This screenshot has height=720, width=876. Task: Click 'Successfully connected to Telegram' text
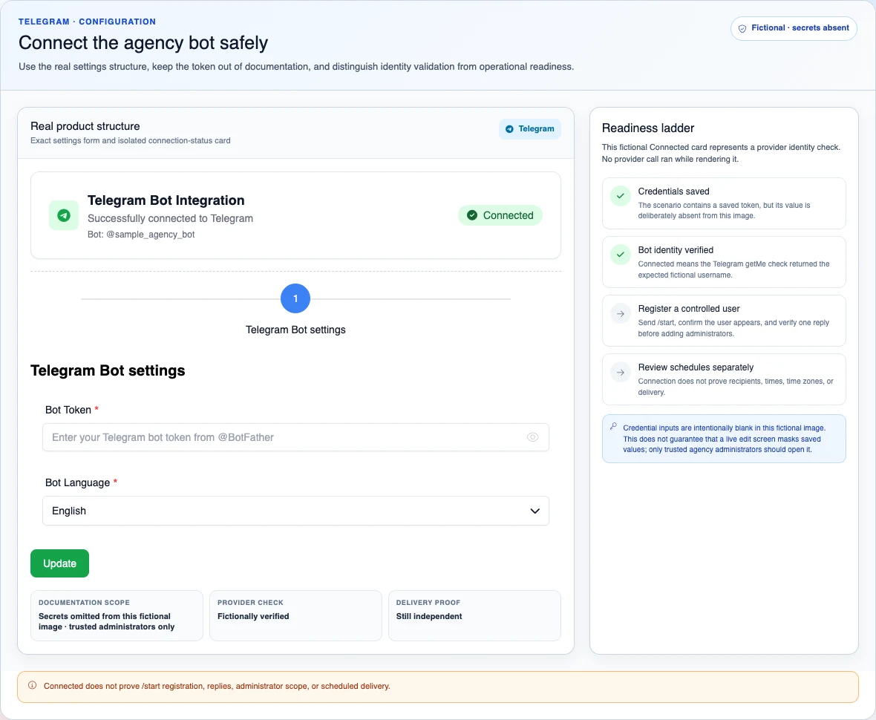click(x=171, y=218)
